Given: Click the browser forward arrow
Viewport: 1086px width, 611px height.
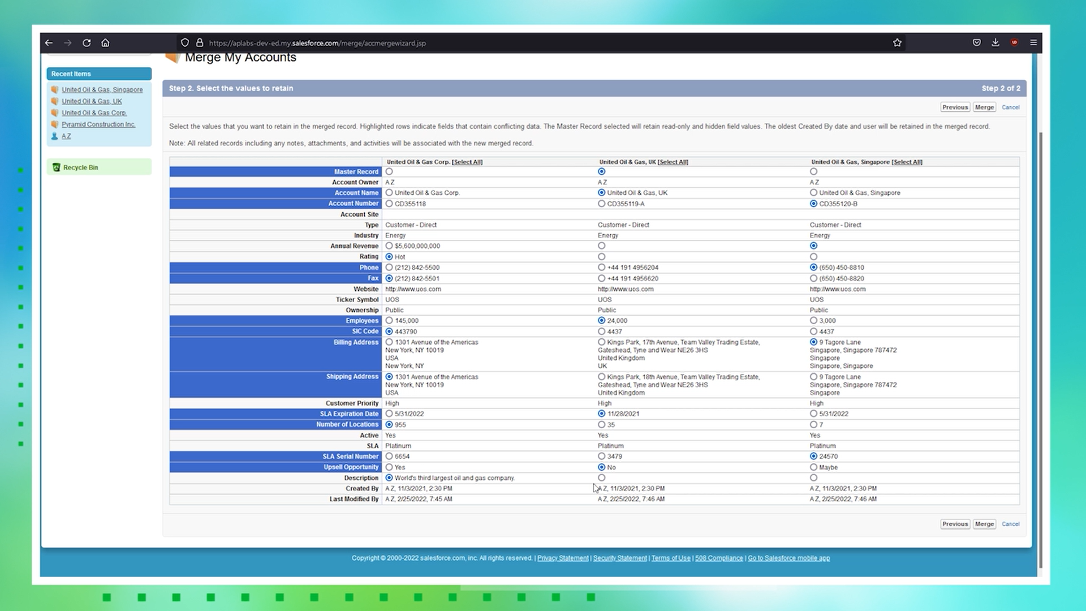Looking at the screenshot, I should (x=68, y=43).
